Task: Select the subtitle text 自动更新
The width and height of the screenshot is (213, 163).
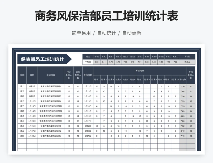Action: click(x=132, y=33)
